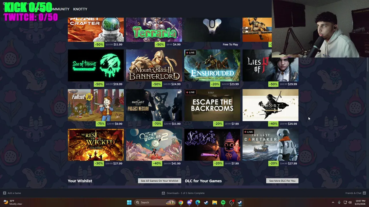Open Google Chrome from the taskbar
369x207 pixels.
point(181,202)
